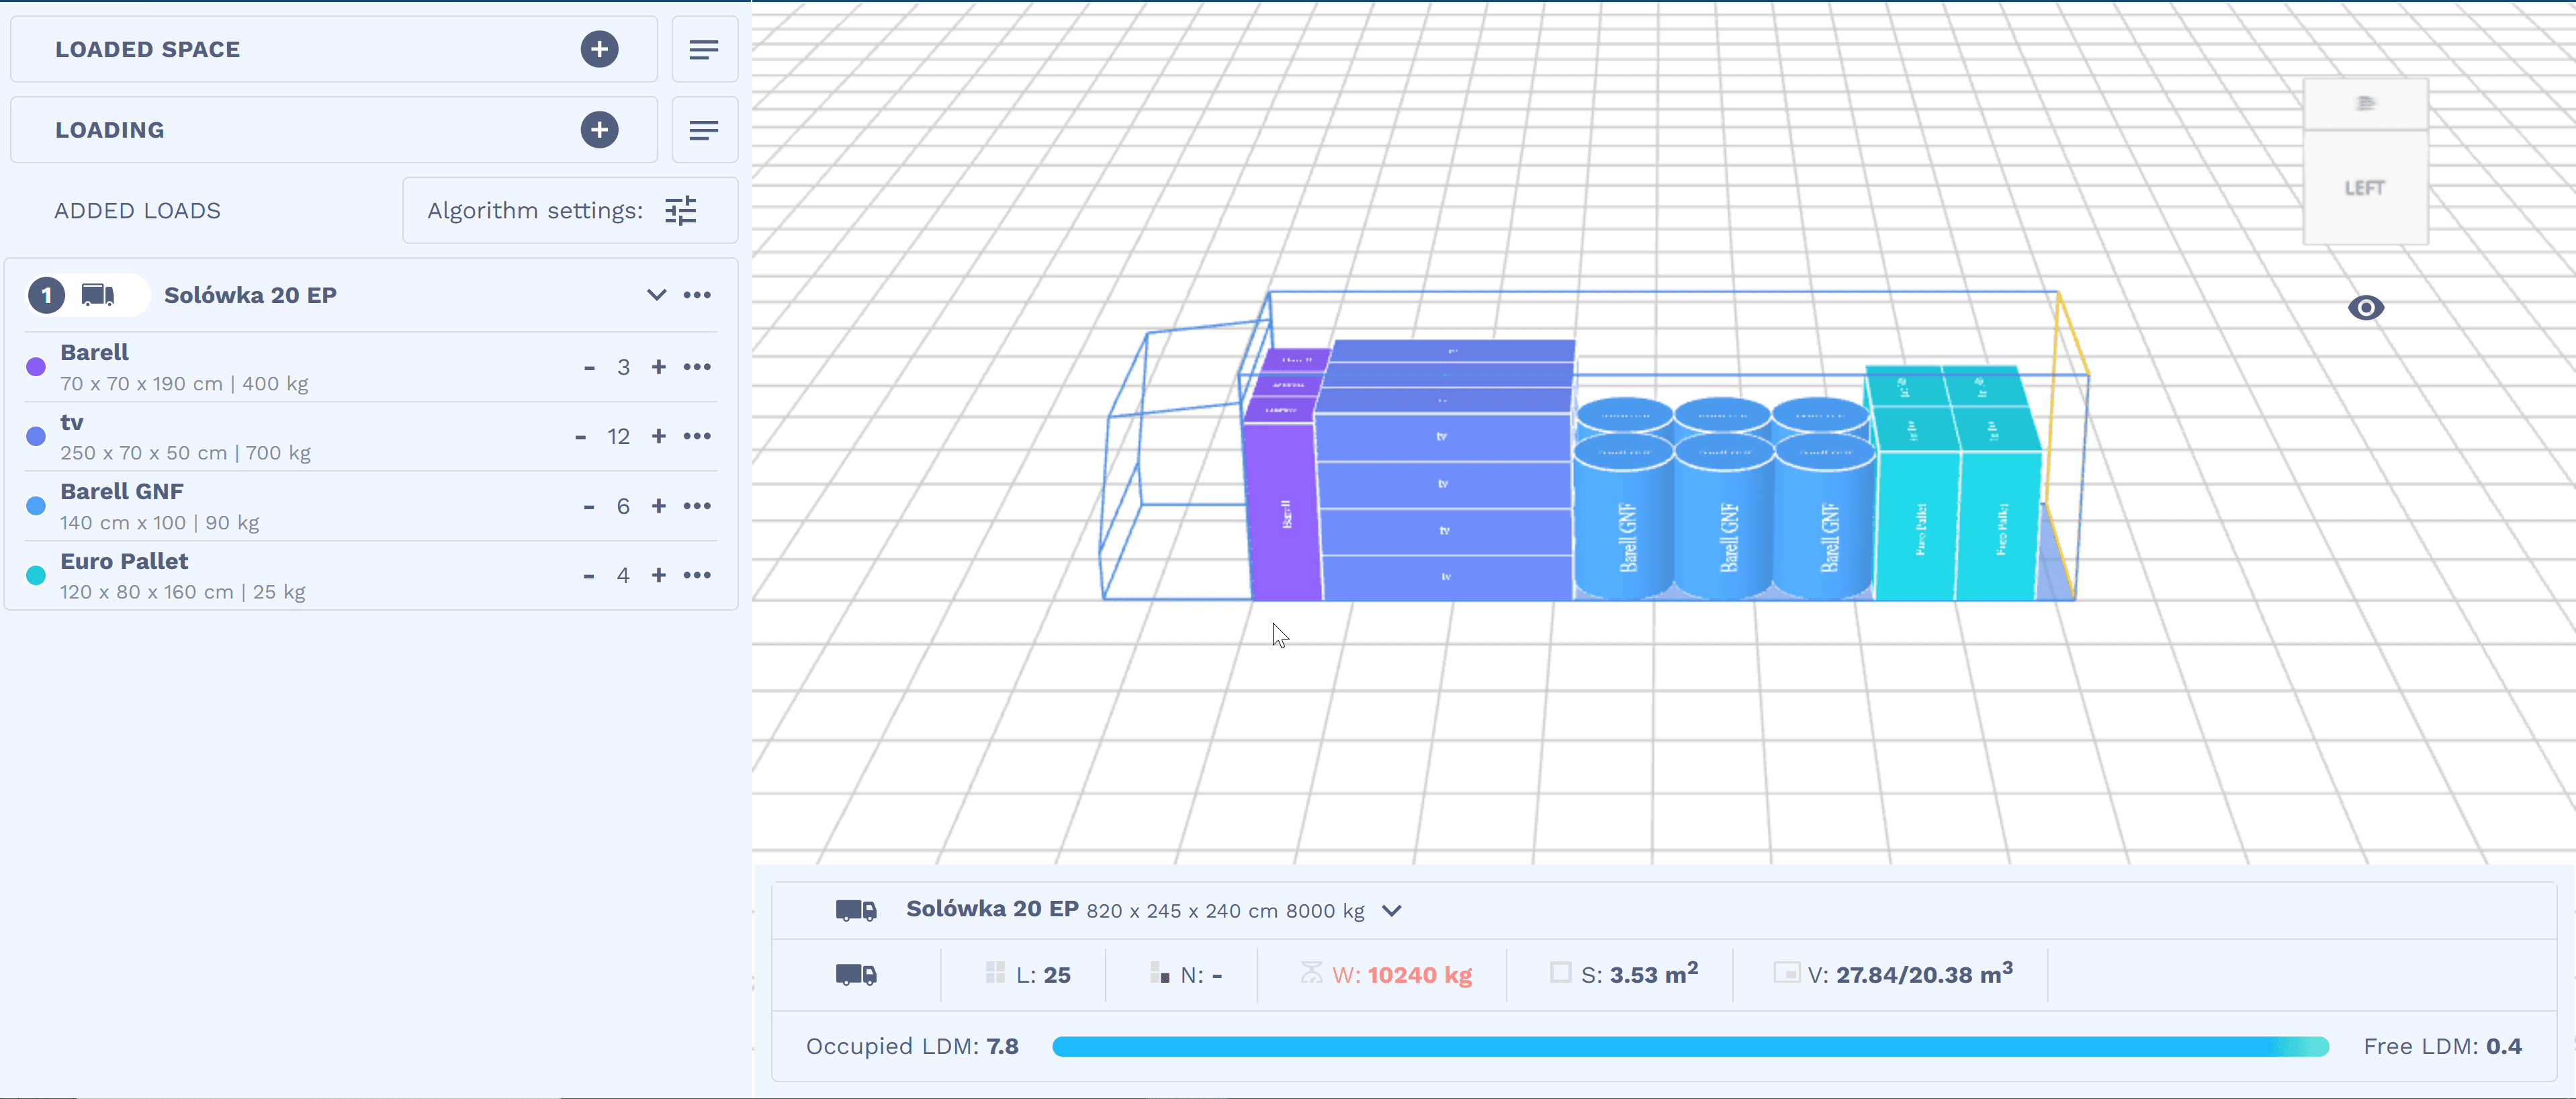The image size is (2576, 1099).
Task: Add a new loaded space with plus icon
Action: (x=599, y=49)
